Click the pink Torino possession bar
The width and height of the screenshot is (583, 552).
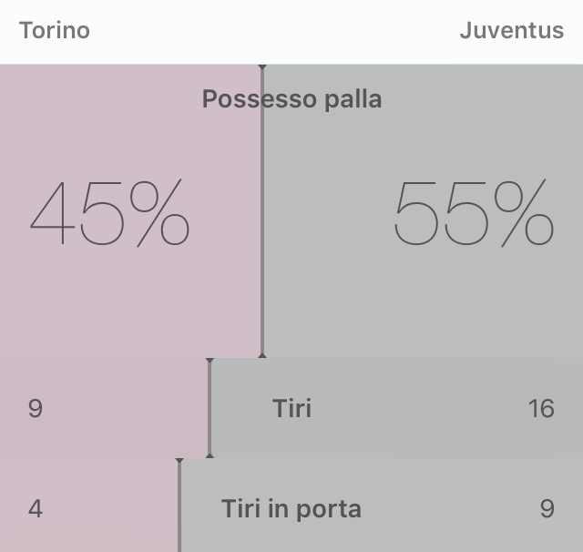pos(130,211)
